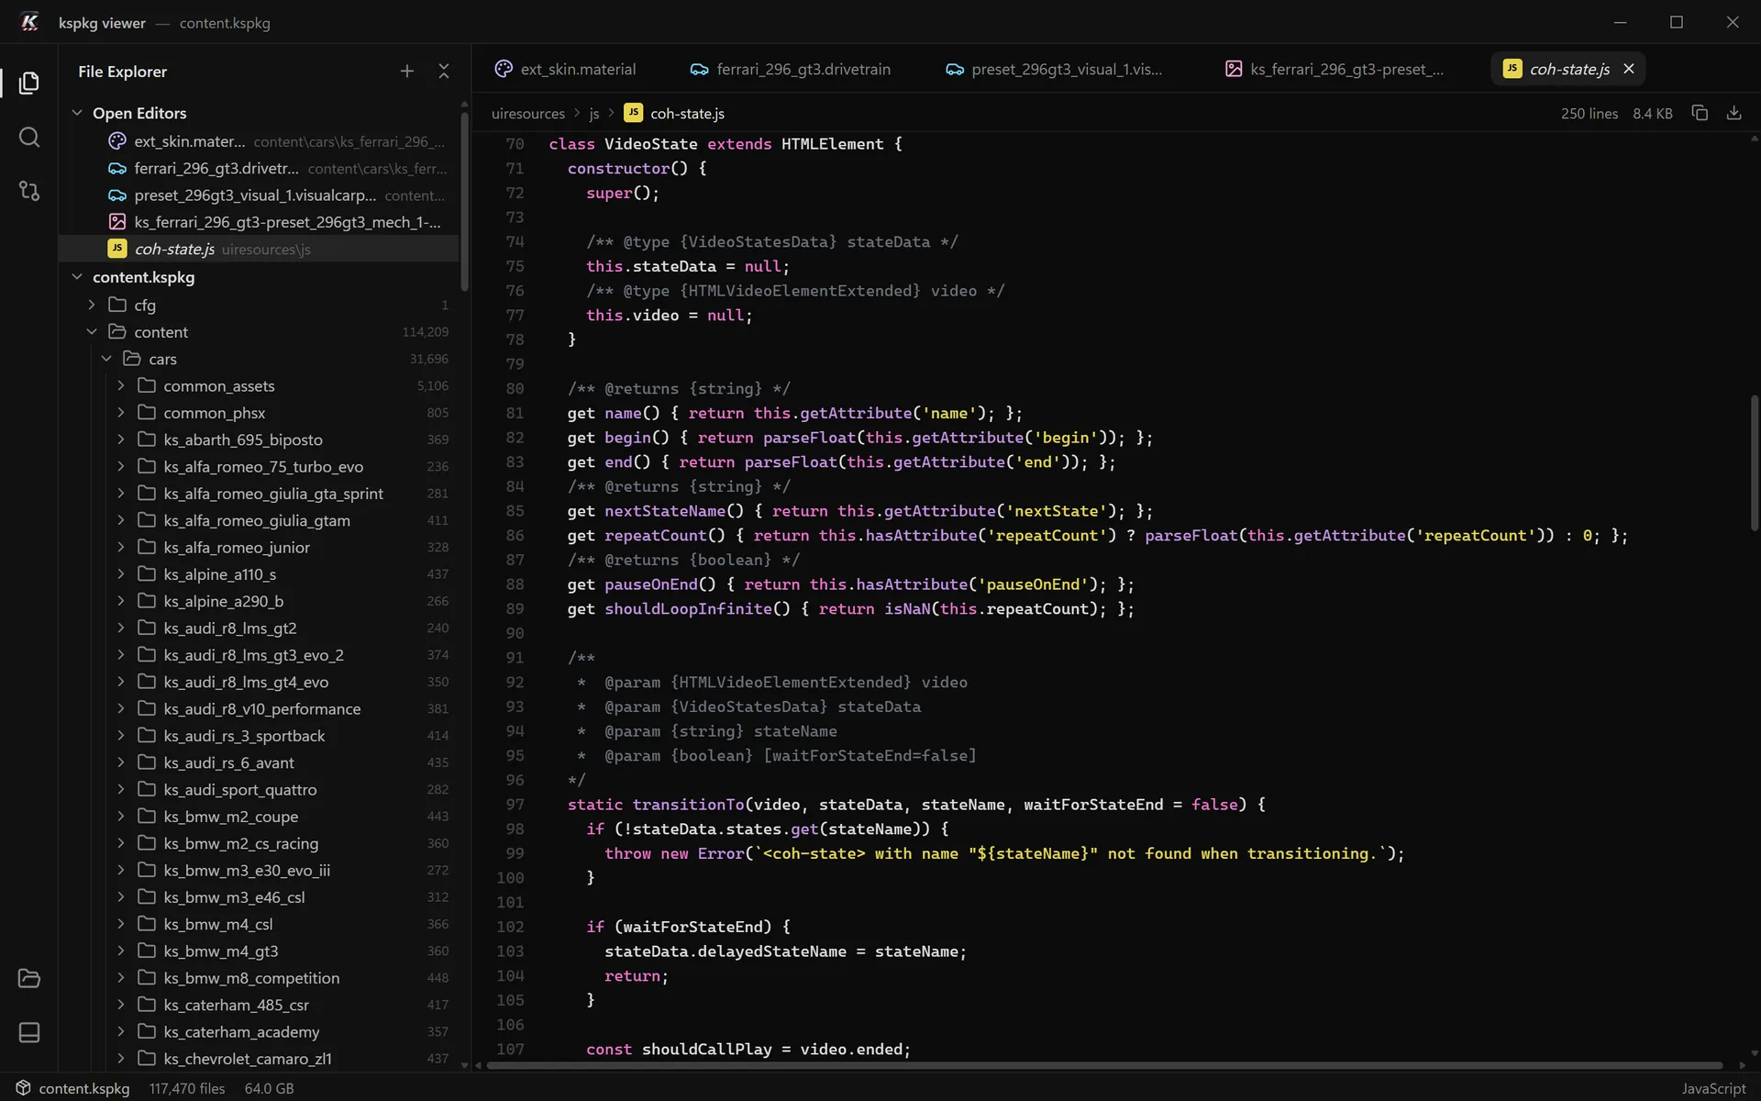The height and width of the screenshot is (1101, 1761).
Task: Click the '117,470 files' status bar text
Action: (x=187, y=1088)
